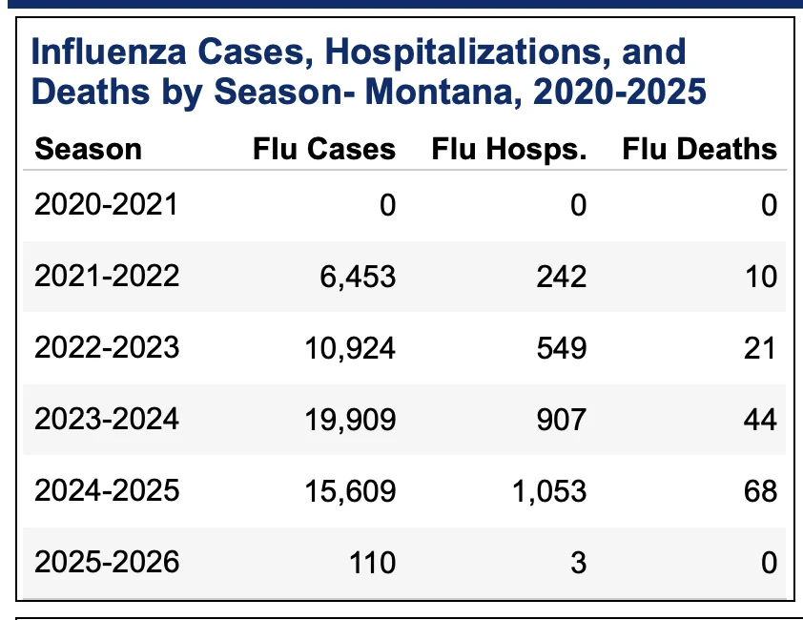Click the Flu Hosps. column header
This screenshot has width=803, height=620.
pos(509,149)
